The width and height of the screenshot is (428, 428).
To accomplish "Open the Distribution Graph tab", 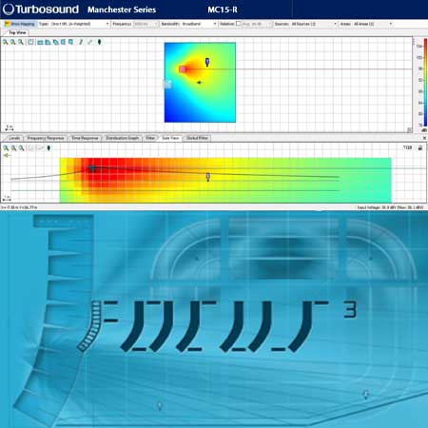I will click(x=123, y=138).
